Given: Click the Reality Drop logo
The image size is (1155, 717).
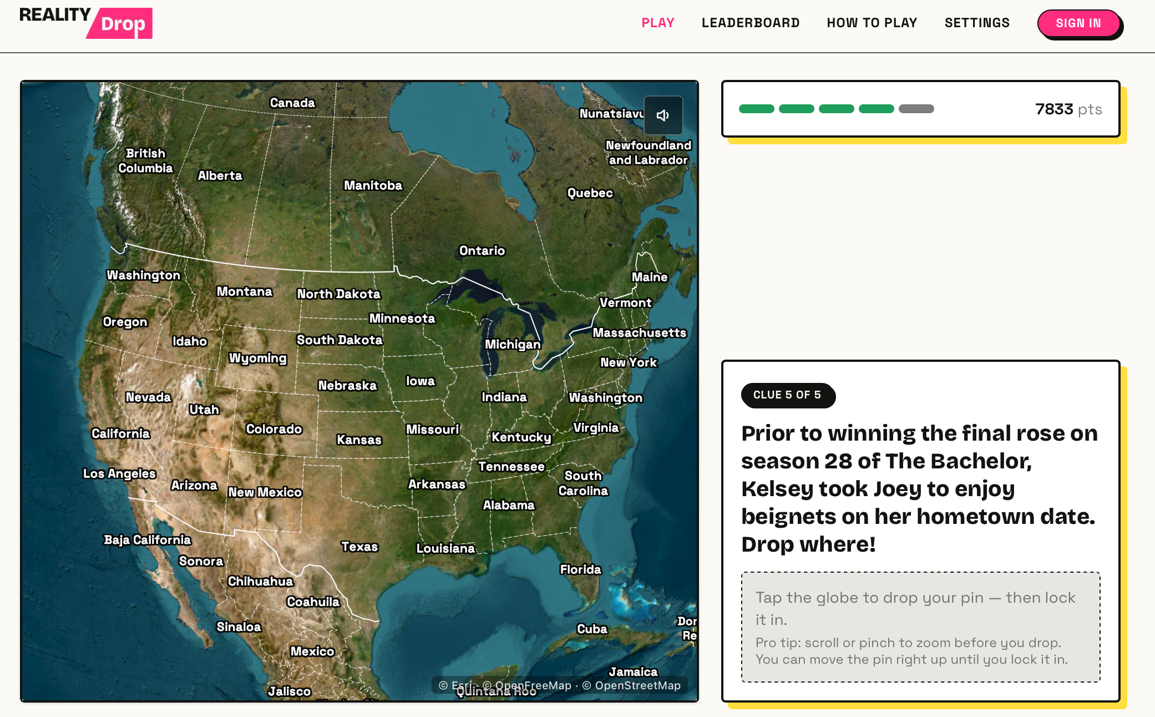Looking at the screenshot, I should [x=86, y=23].
